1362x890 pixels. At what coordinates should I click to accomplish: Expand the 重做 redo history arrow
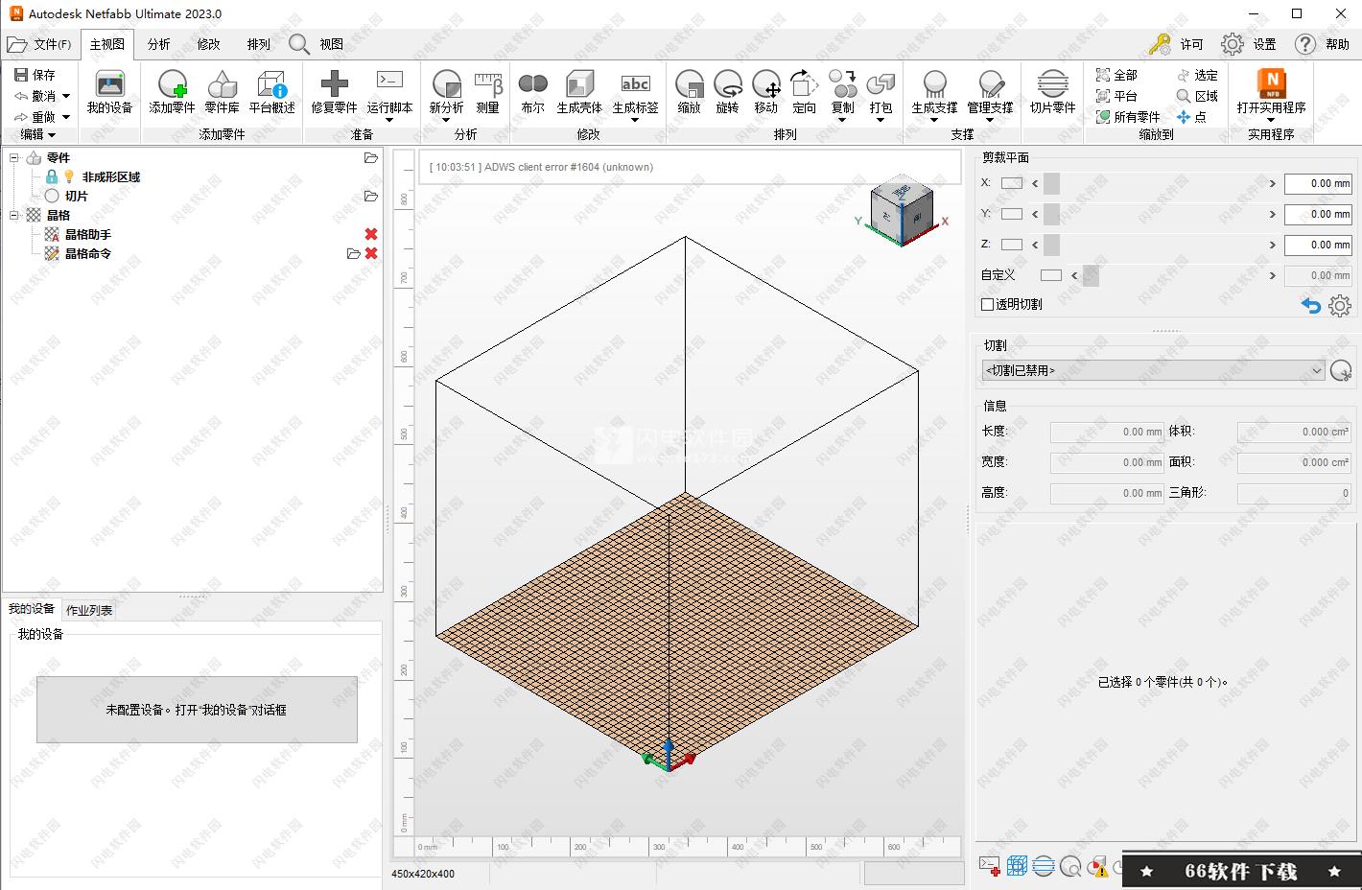[x=66, y=117]
